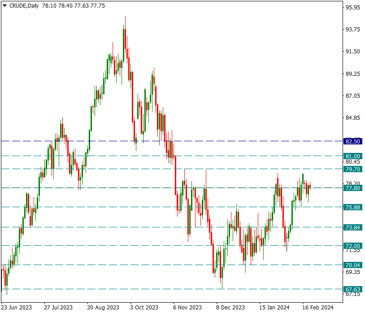Click the 91.50 price axis value
The height and width of the screenshot is (313, 365).
click(352, 52)
